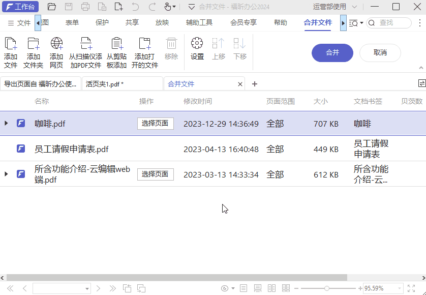This screenshot has height=295, width=426.
Task: Click the save icon in the title bar
Action: point(69,7)
